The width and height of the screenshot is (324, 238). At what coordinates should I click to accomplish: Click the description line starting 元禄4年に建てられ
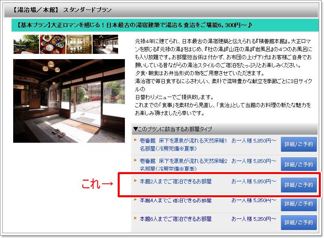click(223, 41)
